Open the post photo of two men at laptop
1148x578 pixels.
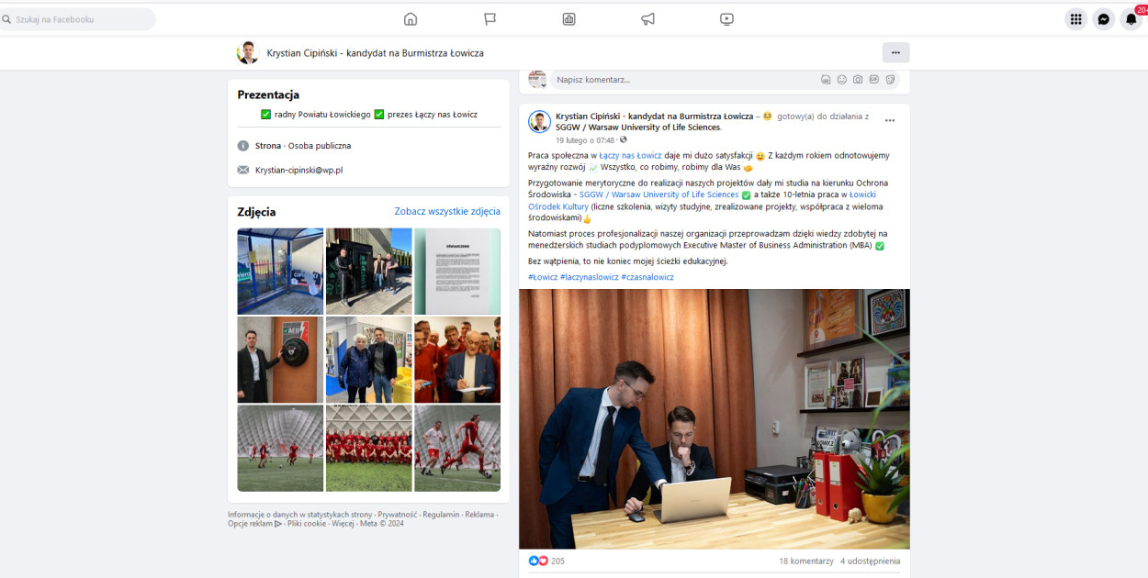[x=715, y=419]
